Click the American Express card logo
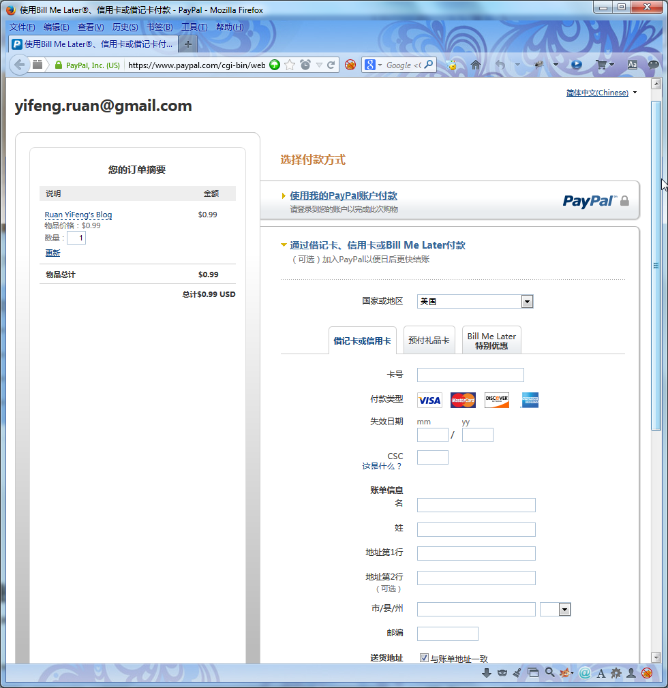The width and height of the screenshot is (668, 688). 530,400
